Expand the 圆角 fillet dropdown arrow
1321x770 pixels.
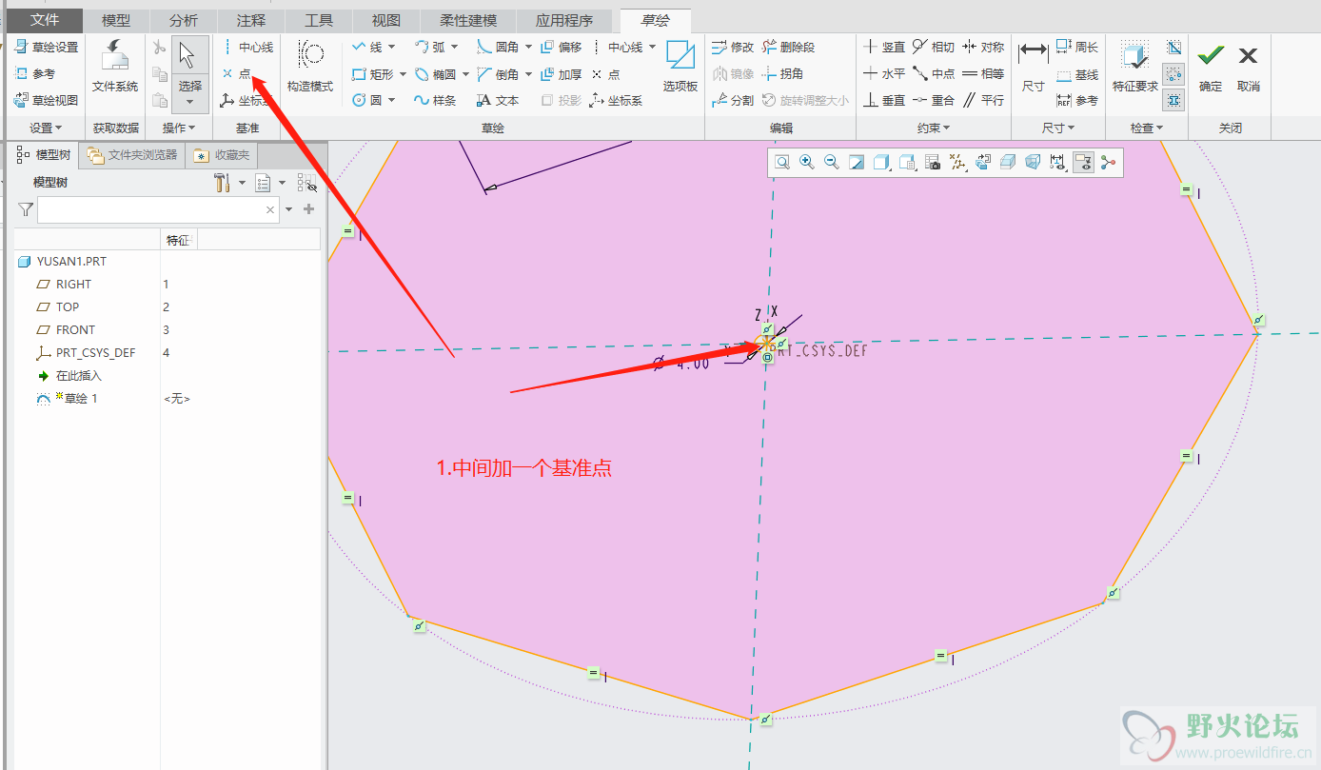[x=528, y=47]
